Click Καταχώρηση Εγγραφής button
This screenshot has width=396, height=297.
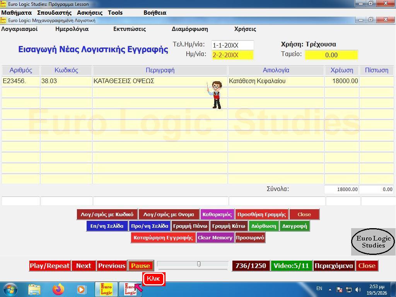pyautogui.click(x=163, y=238)
